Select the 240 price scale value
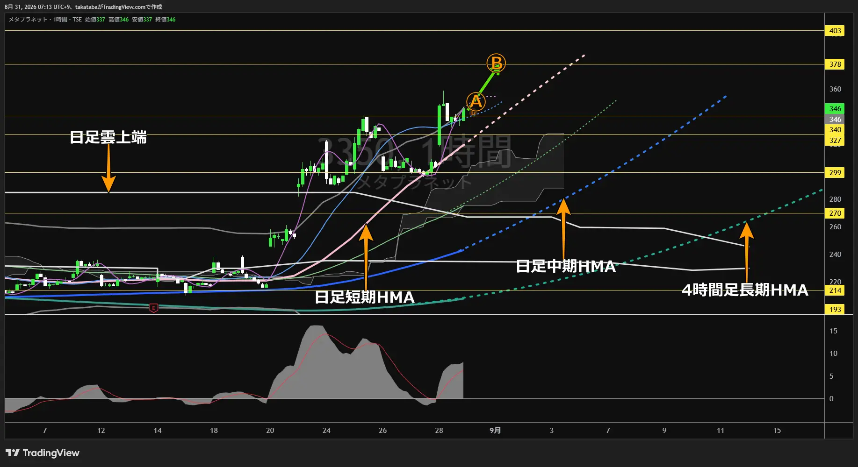Viewport: 858px width, 467px height. coord(835,255)
